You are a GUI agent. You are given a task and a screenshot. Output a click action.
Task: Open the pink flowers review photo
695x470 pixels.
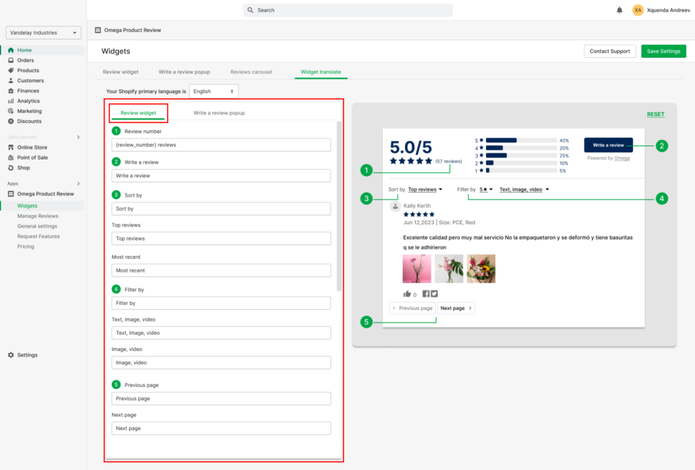tap(417, 269)
